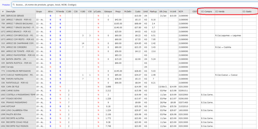Select the ARROZ DE CORDEIRO product

(21, 47)
